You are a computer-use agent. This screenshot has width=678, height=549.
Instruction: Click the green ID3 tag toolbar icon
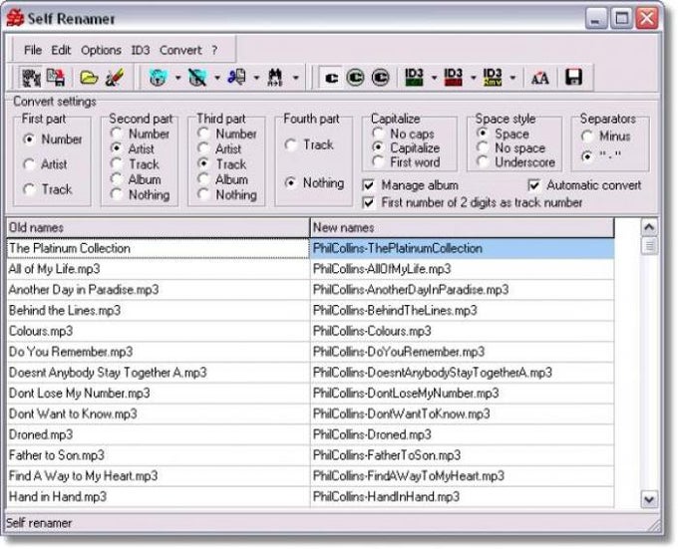coord(414,78)
